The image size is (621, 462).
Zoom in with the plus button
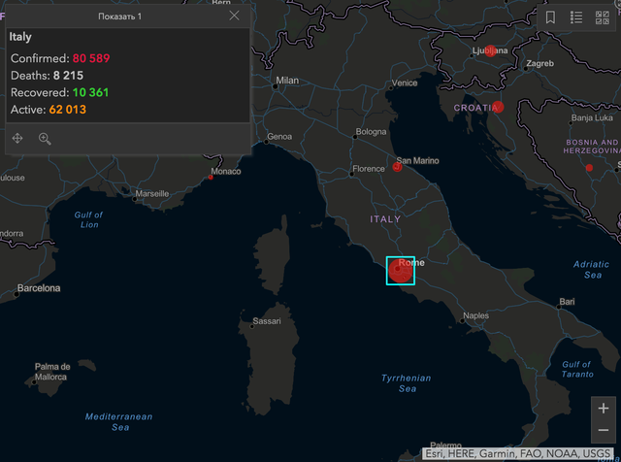click(x=604, y=409)
